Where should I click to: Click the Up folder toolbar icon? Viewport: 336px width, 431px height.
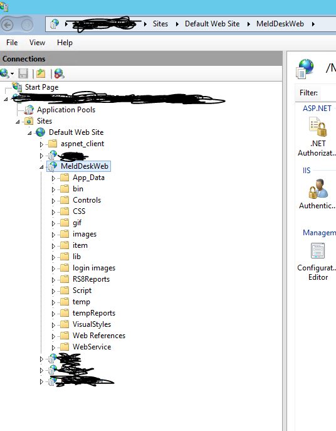pos(41,73)
